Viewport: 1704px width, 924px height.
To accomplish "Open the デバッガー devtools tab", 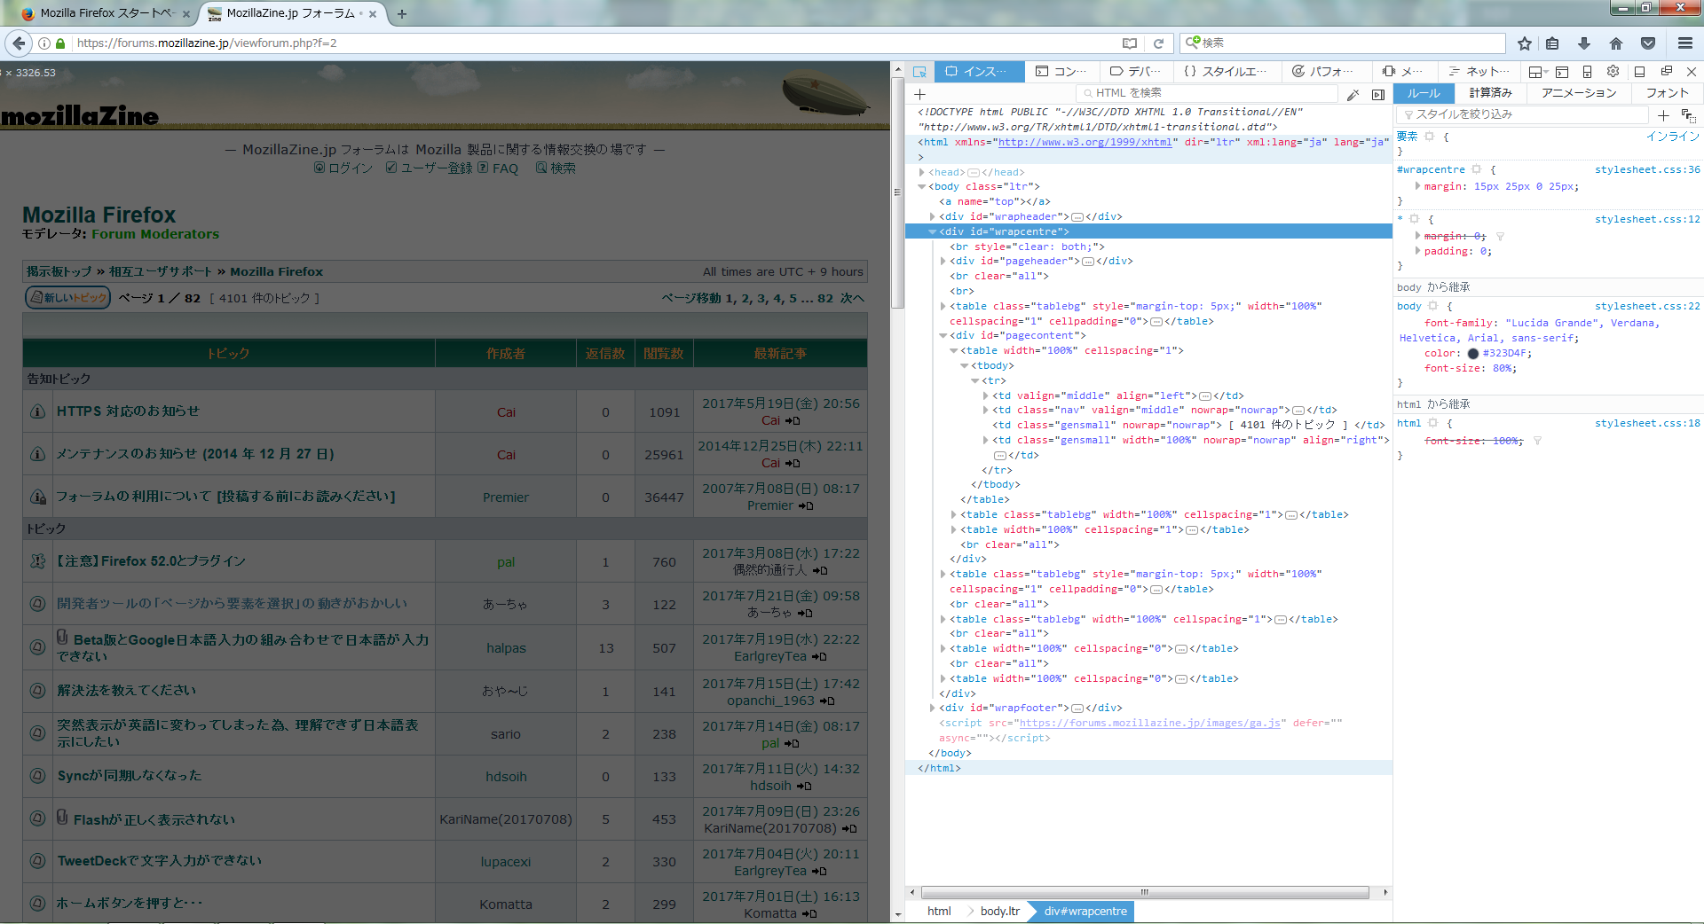I will [x=1136, y=72].
